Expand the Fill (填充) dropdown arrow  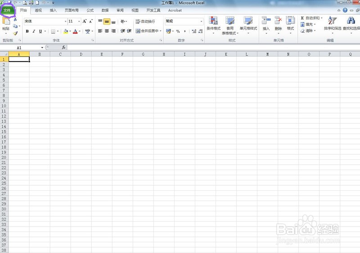pos(315,24)
